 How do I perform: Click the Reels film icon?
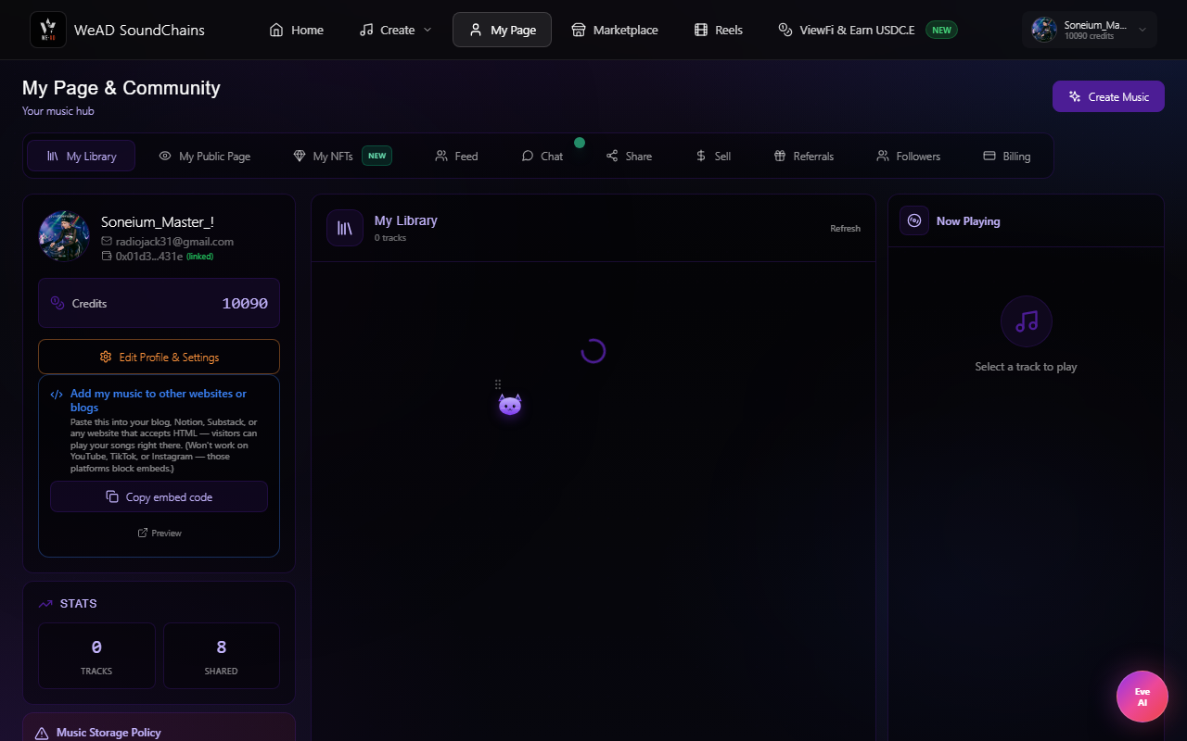[x=701, y=30]
